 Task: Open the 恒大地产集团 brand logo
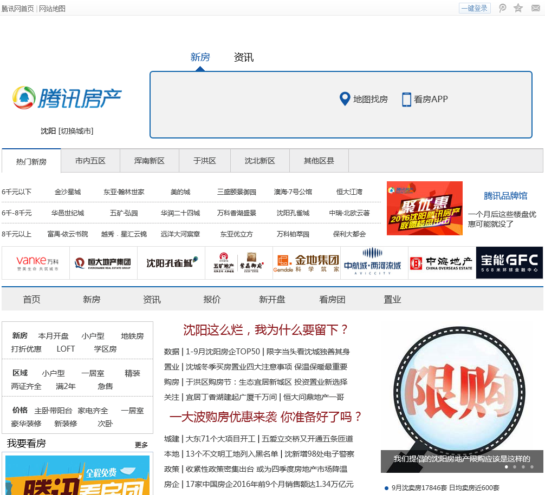pos(103,263)
